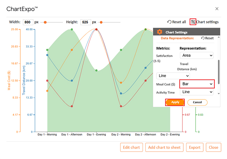Open the Chart settings sliders icon
The width and height of the screenshot is (227, 159).
pos(193,22)
